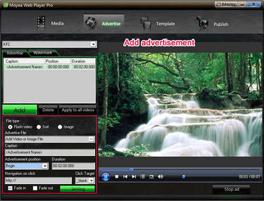Viewport: 264px width, 201px height.
Task: Click the volume slider knob
Action: [x=184, y=177]
